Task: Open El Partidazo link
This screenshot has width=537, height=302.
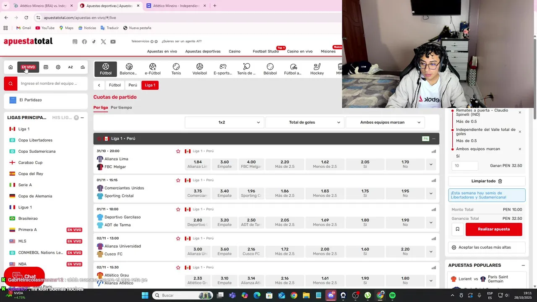Action: coord(46,100)
